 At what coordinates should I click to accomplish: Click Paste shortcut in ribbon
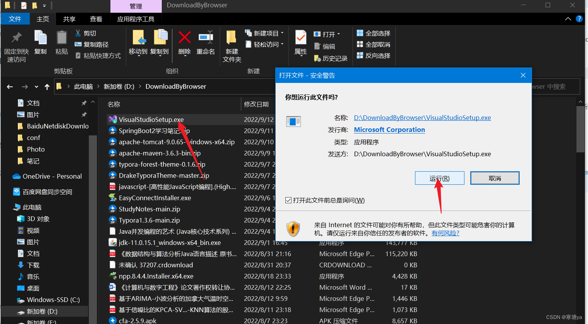coord(98,56)
